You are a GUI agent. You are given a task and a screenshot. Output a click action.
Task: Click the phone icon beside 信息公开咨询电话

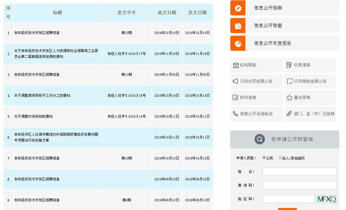236,114
